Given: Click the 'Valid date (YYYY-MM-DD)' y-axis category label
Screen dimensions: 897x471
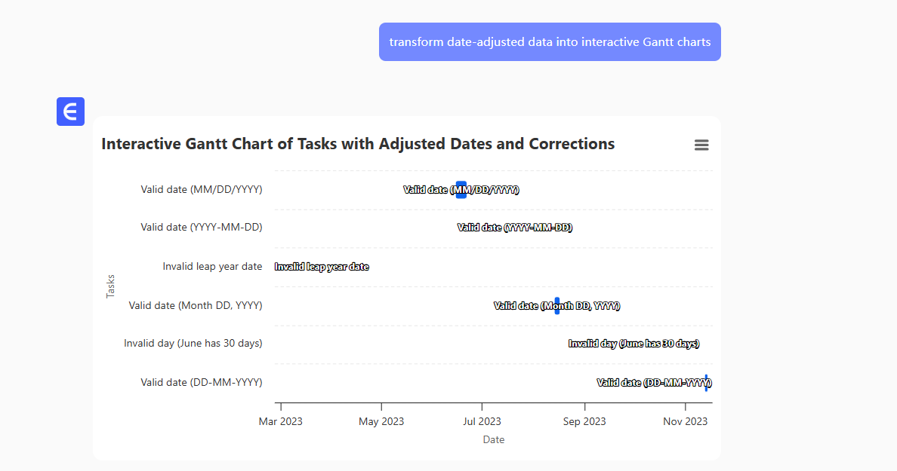Looking at the screenshot, I should 202,227.
